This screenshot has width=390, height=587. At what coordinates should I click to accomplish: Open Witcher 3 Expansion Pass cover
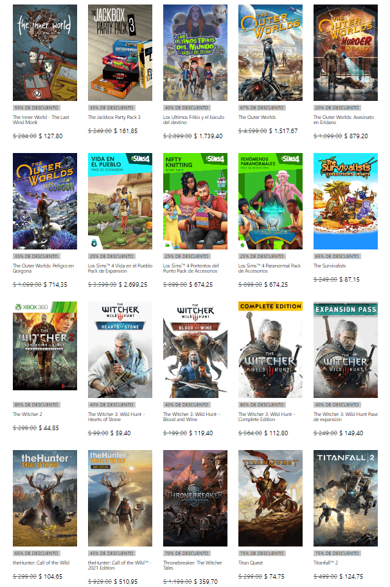click(x=346, y=350)
